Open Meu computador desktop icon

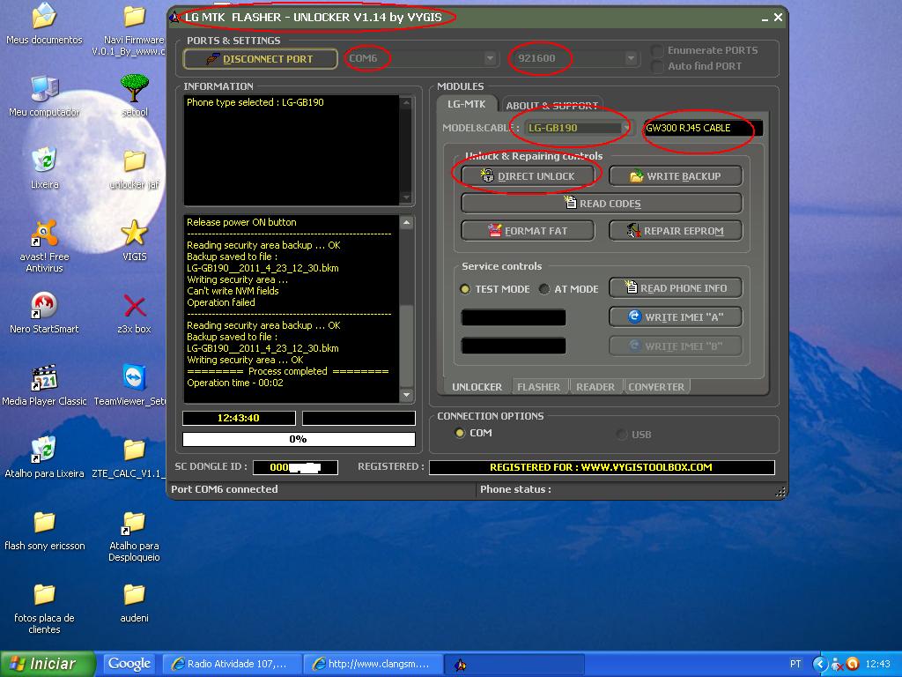(x=44, y=95)
